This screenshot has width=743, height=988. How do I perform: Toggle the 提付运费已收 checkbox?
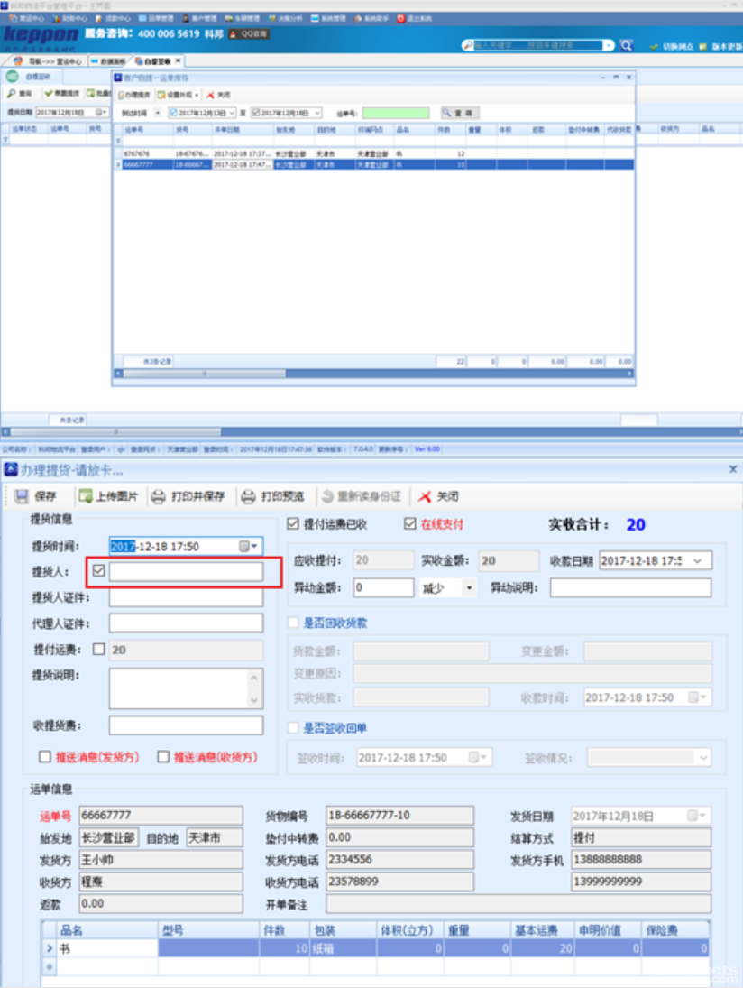tap(292, 524)
